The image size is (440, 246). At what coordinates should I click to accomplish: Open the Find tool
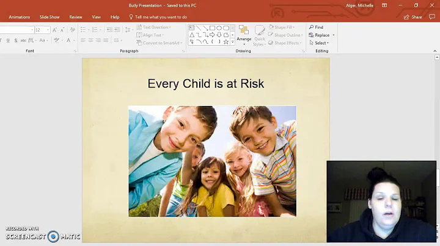tap(317, 27)
